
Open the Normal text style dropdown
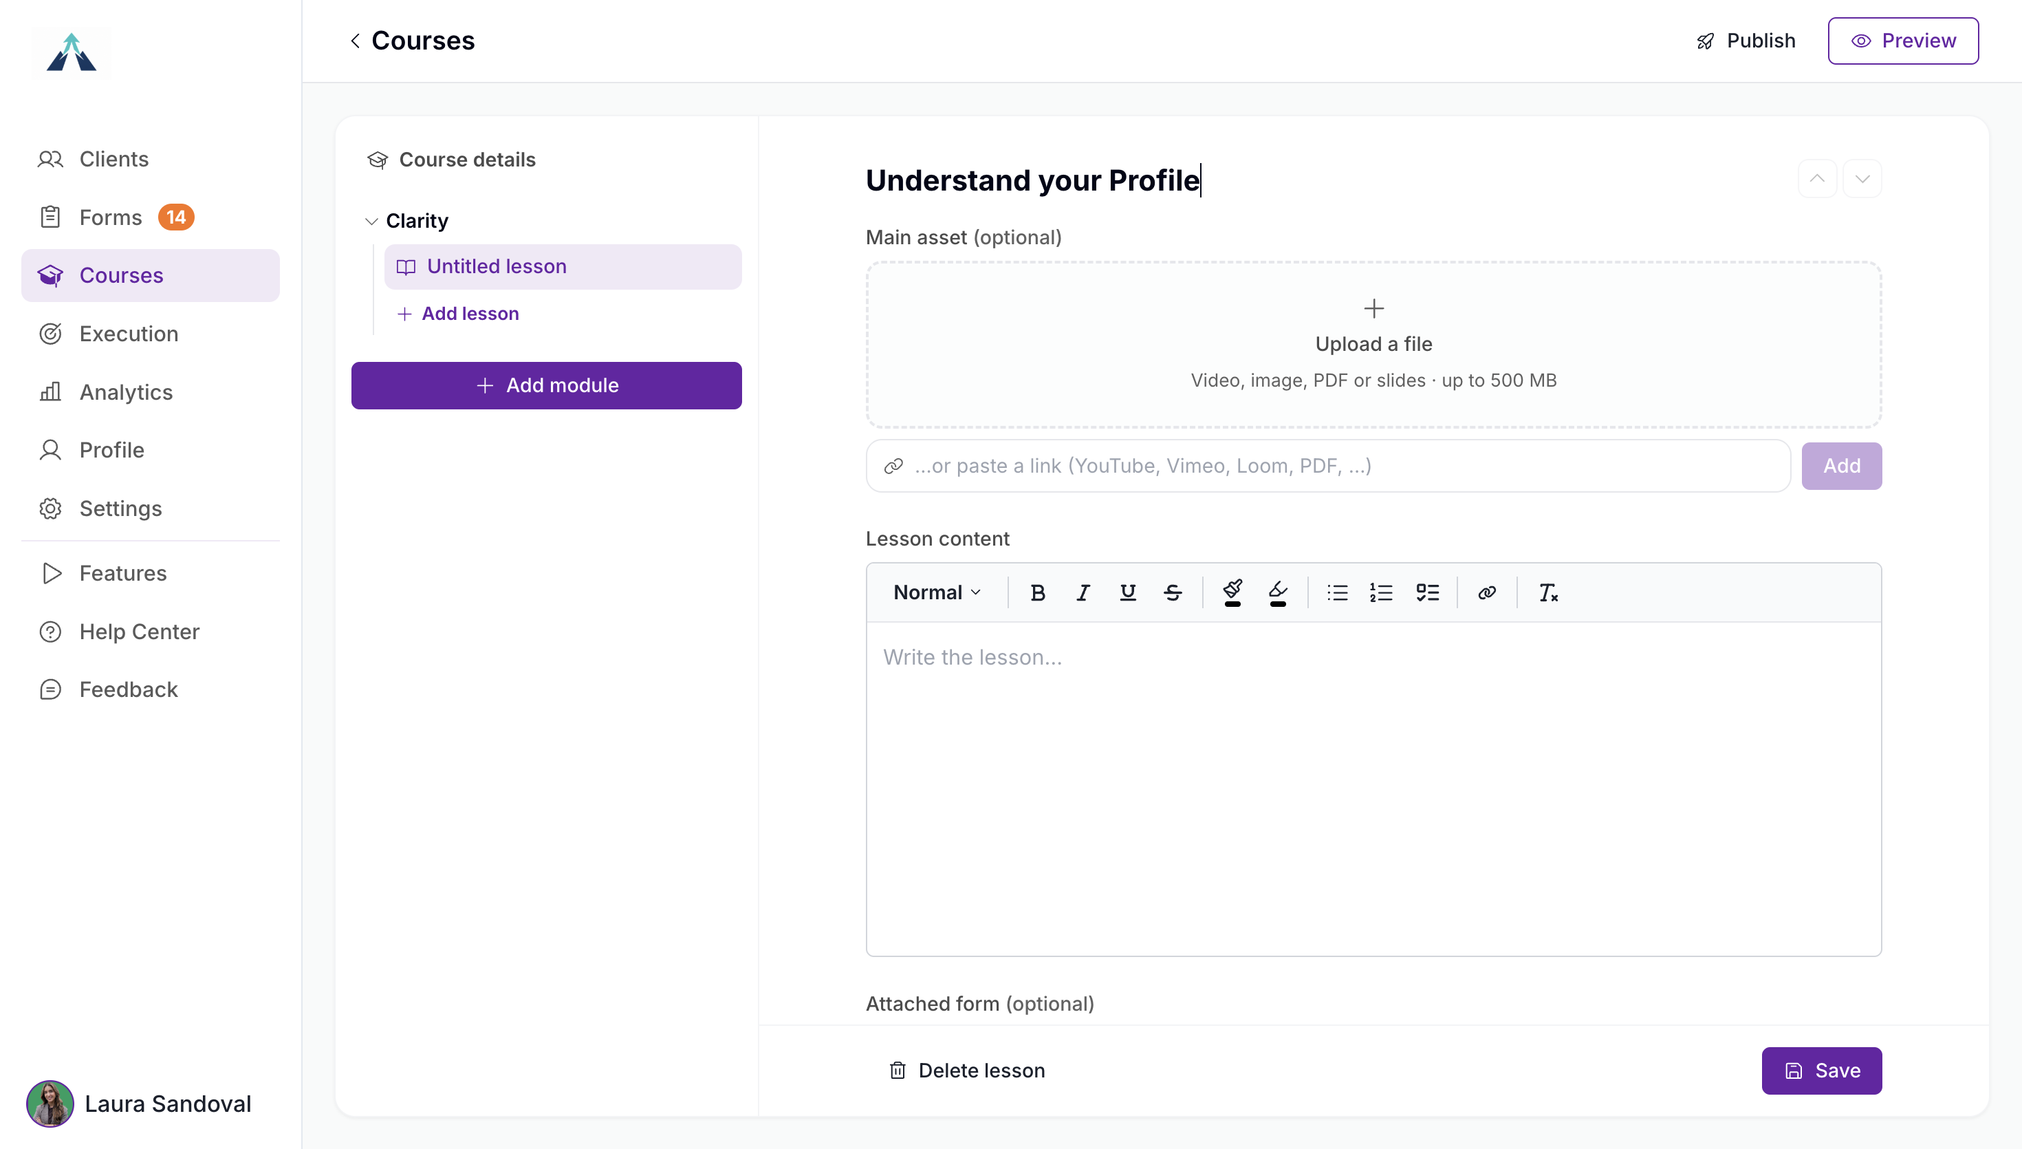pyautogui.click(x=937, y=592)
